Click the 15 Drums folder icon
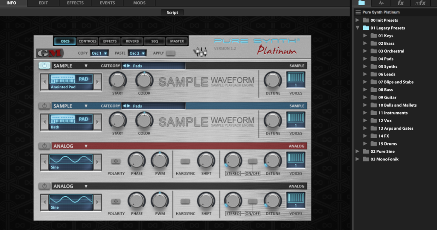Viewport: 437px width, 230px height. pos(373,144)
